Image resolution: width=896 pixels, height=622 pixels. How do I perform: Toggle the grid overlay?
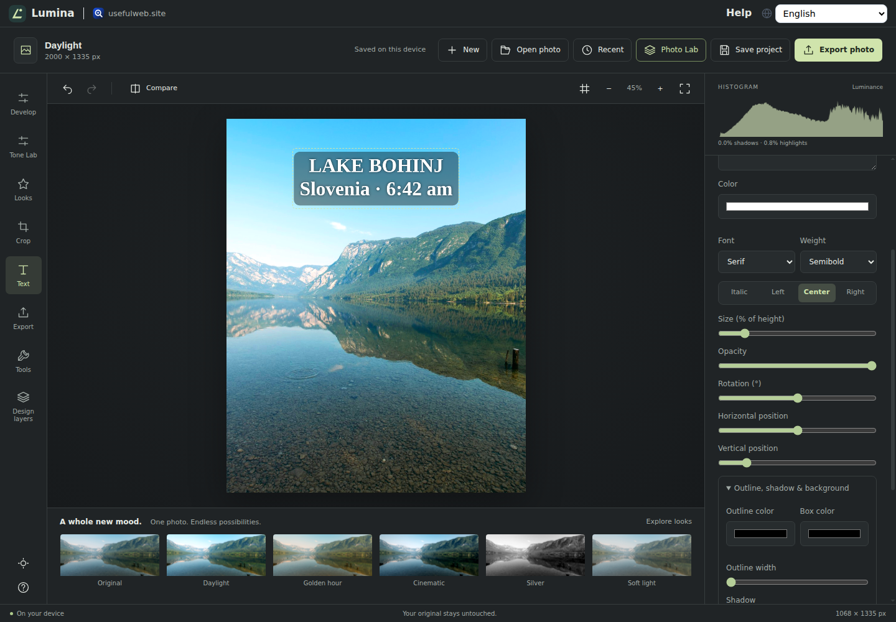click(584, 89)
